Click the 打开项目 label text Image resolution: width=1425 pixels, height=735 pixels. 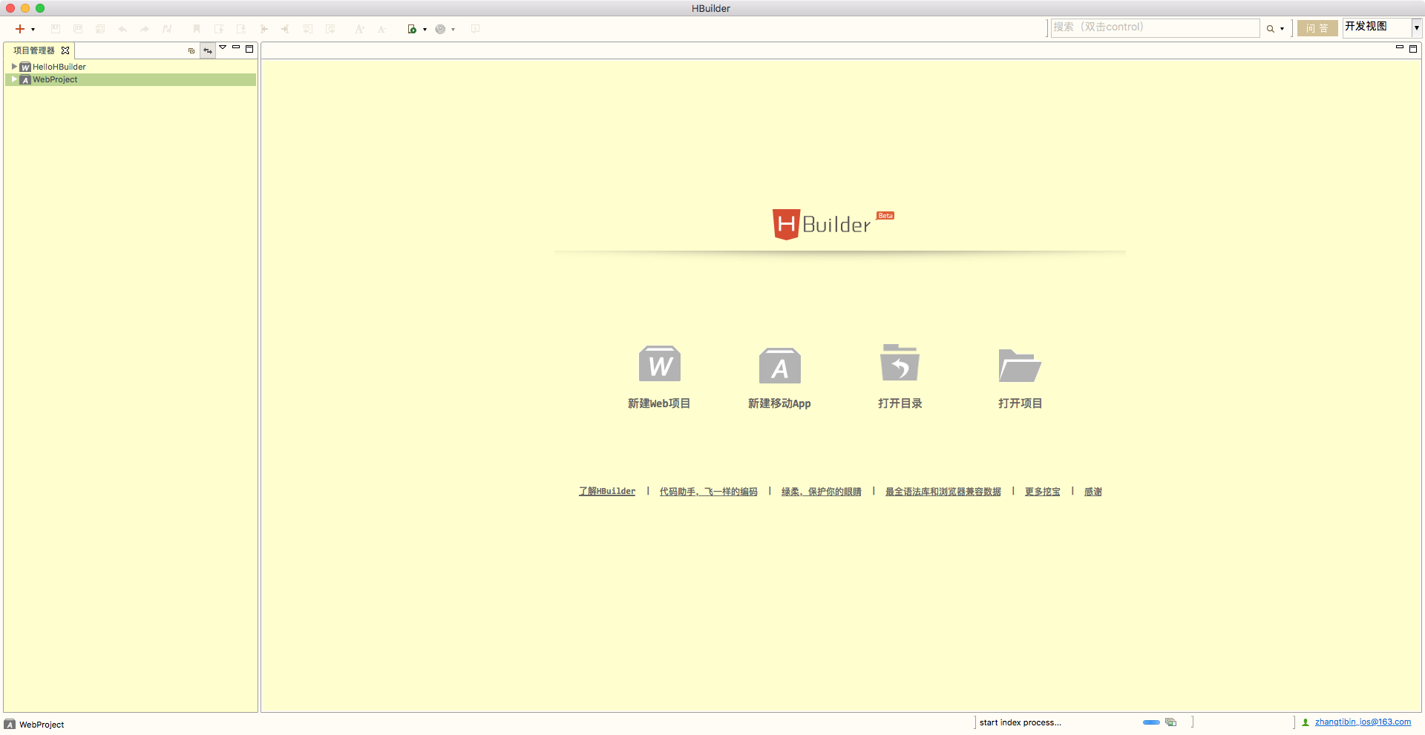coord(1020,403)
